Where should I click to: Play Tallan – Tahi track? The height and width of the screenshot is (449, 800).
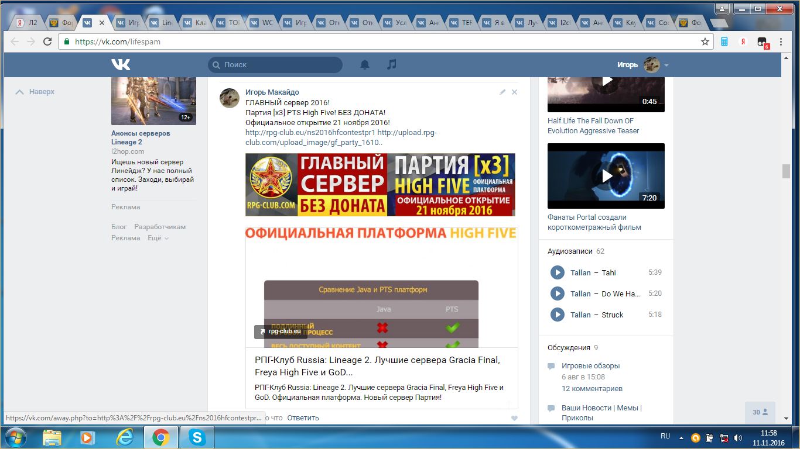(557, 272)
